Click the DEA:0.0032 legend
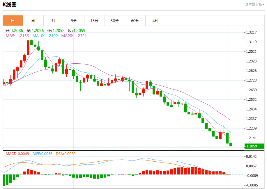The width and height of the screenshot is (267, 189). click(66, 154)
